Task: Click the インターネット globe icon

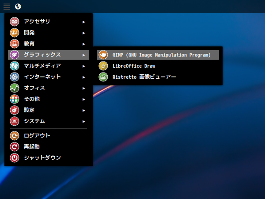Action: point(15,77)
